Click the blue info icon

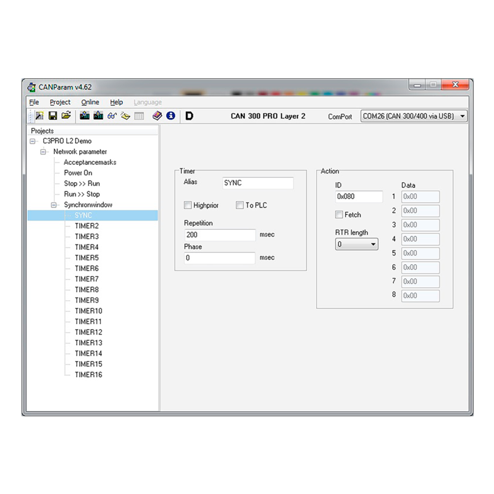pyautogui.click(x=171, y=115)
